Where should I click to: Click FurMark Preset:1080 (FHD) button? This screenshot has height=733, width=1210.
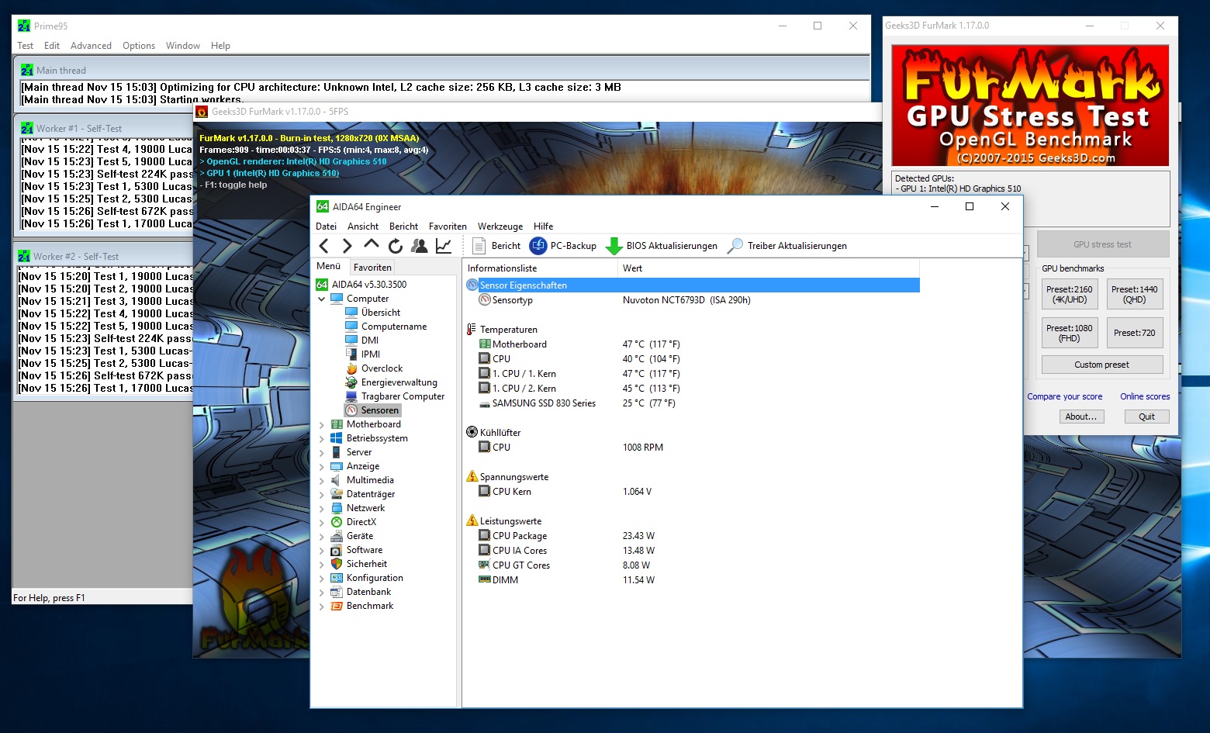click(x=1069, y=333)
